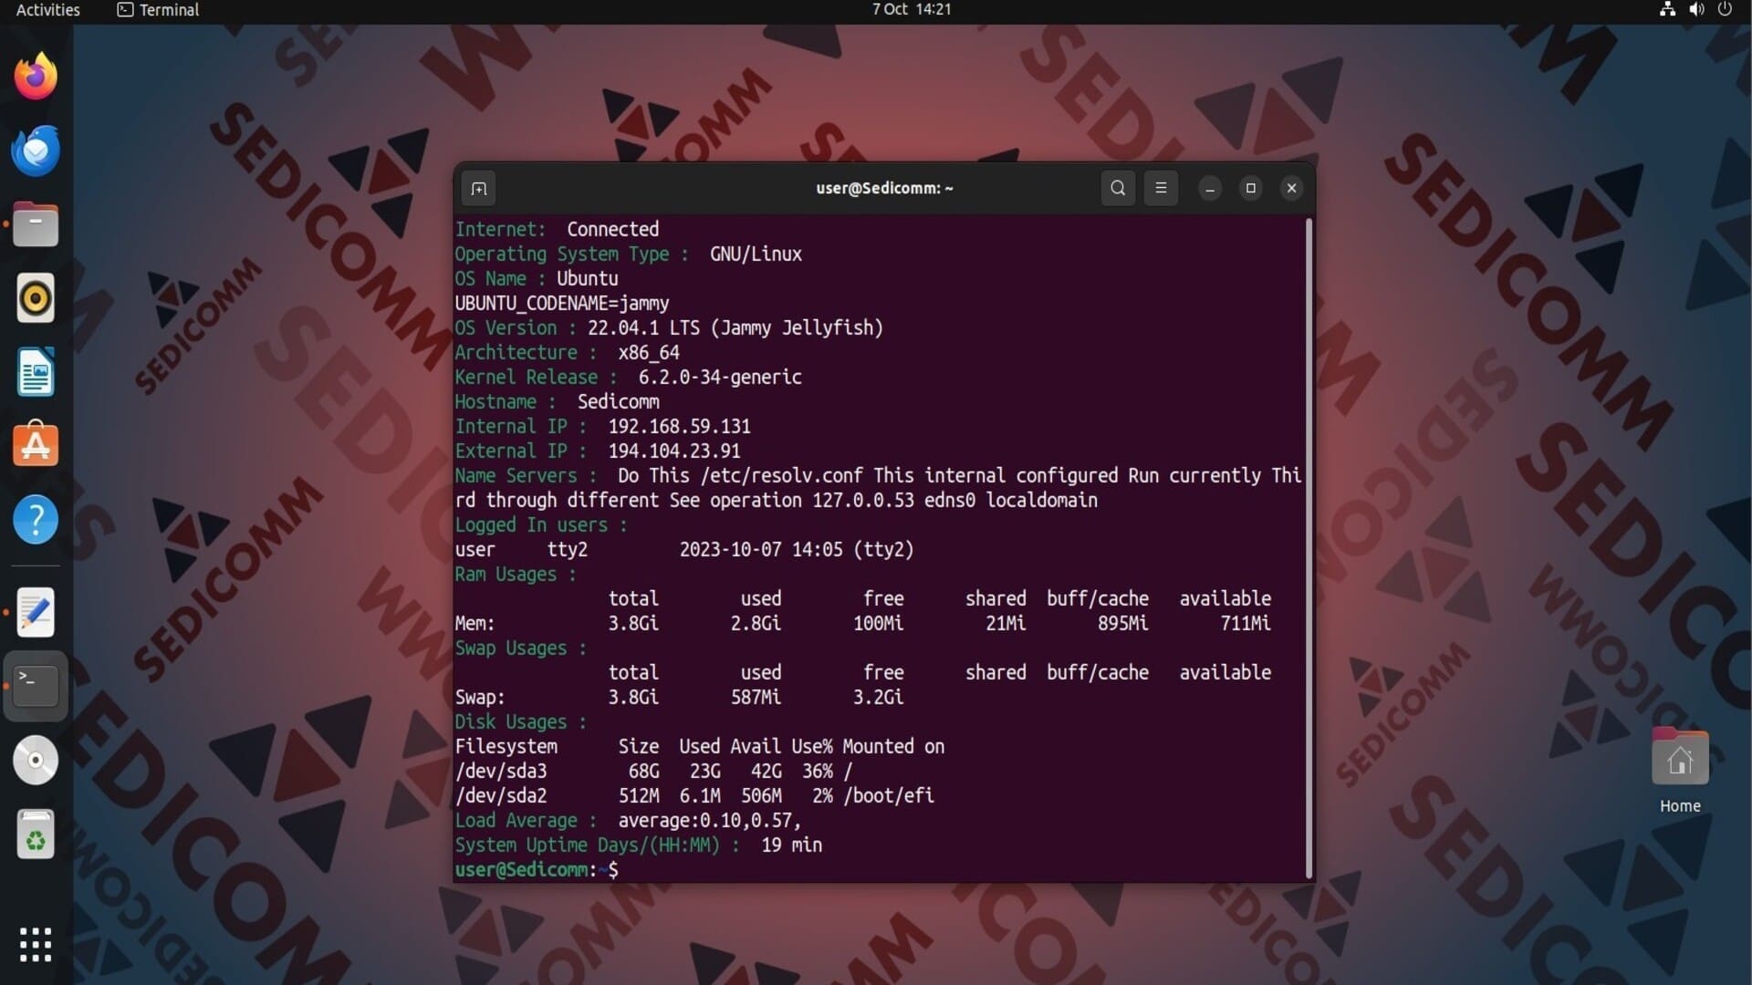The width and height of the screenshot is (1752, 985).
Task: Click the logged-in user tty2 line
Action: pos(684,550)
